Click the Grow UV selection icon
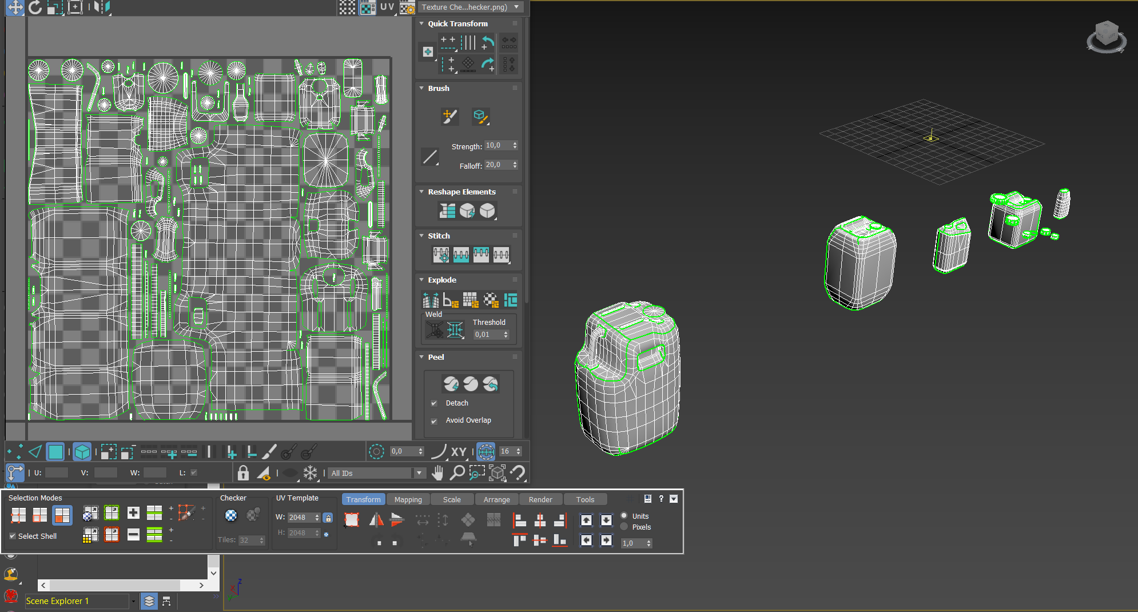 click(109, 452)
